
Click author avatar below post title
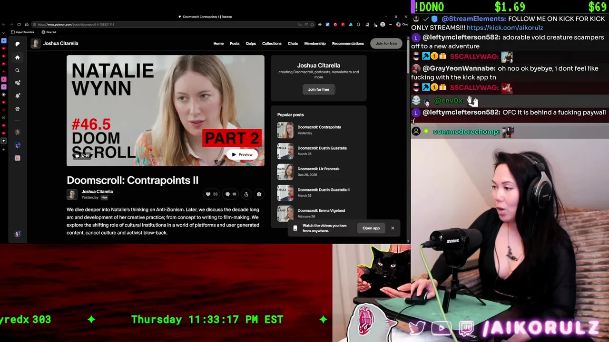click(72, 194)
